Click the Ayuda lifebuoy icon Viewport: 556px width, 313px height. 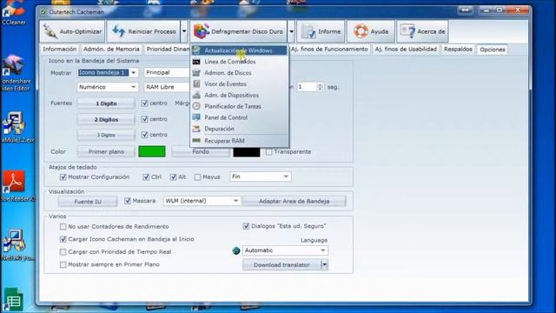[x=361, y=31]
